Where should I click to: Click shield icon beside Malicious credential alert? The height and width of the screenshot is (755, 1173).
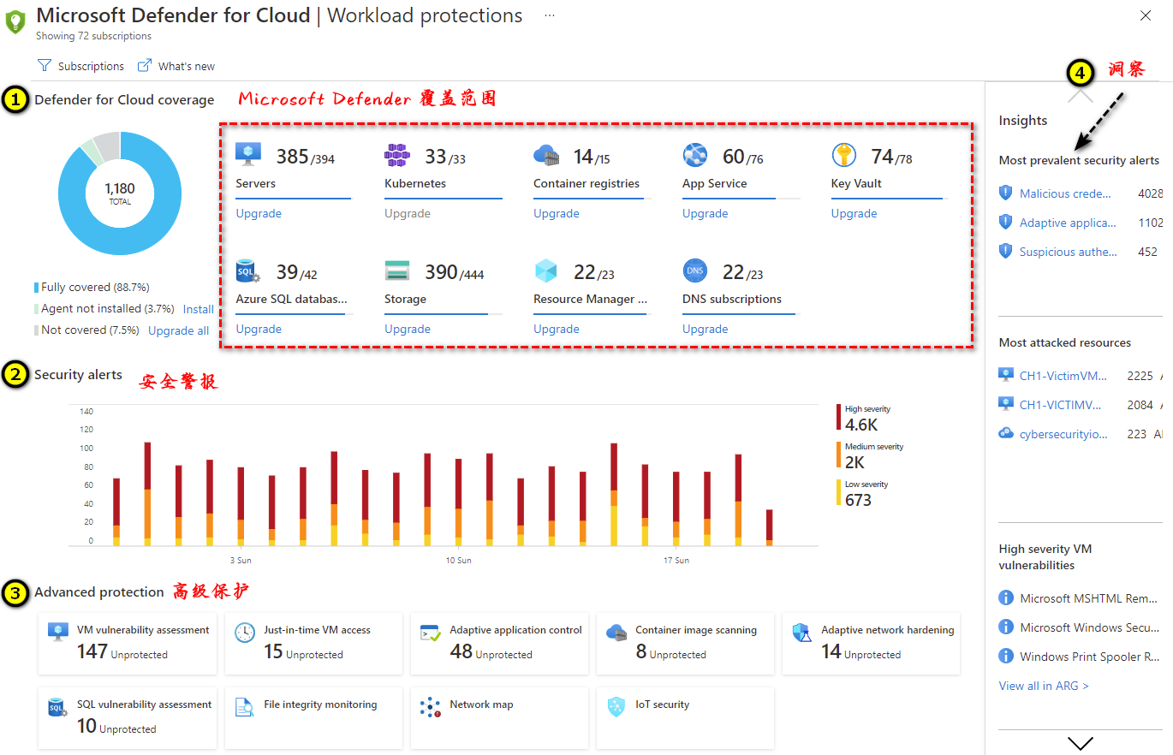coord(1006,193)
